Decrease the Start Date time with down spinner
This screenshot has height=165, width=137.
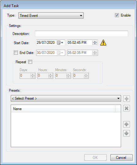click(x=95, y=44)
